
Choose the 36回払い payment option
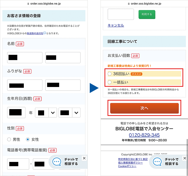pos(110,74)
